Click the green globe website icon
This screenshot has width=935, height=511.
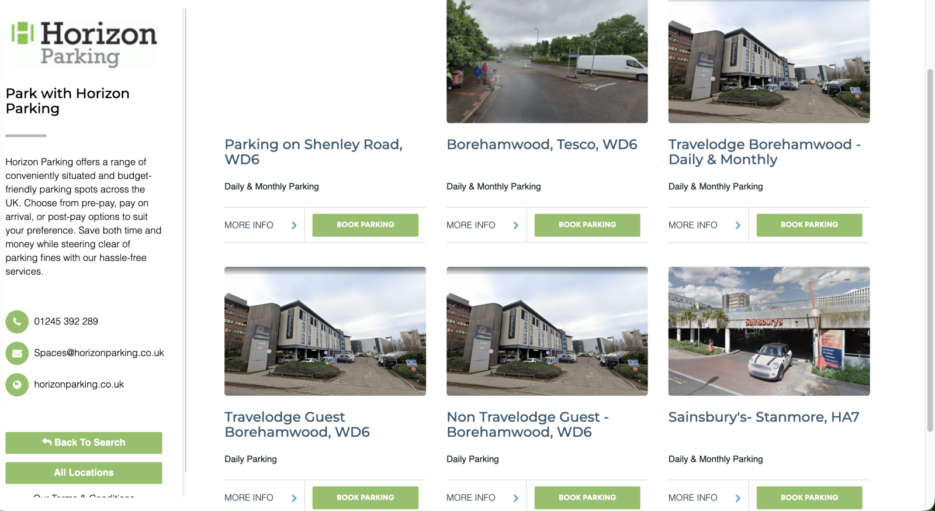point(17,385)
